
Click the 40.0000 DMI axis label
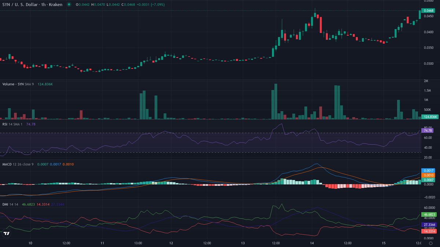[x=429, y=217]
